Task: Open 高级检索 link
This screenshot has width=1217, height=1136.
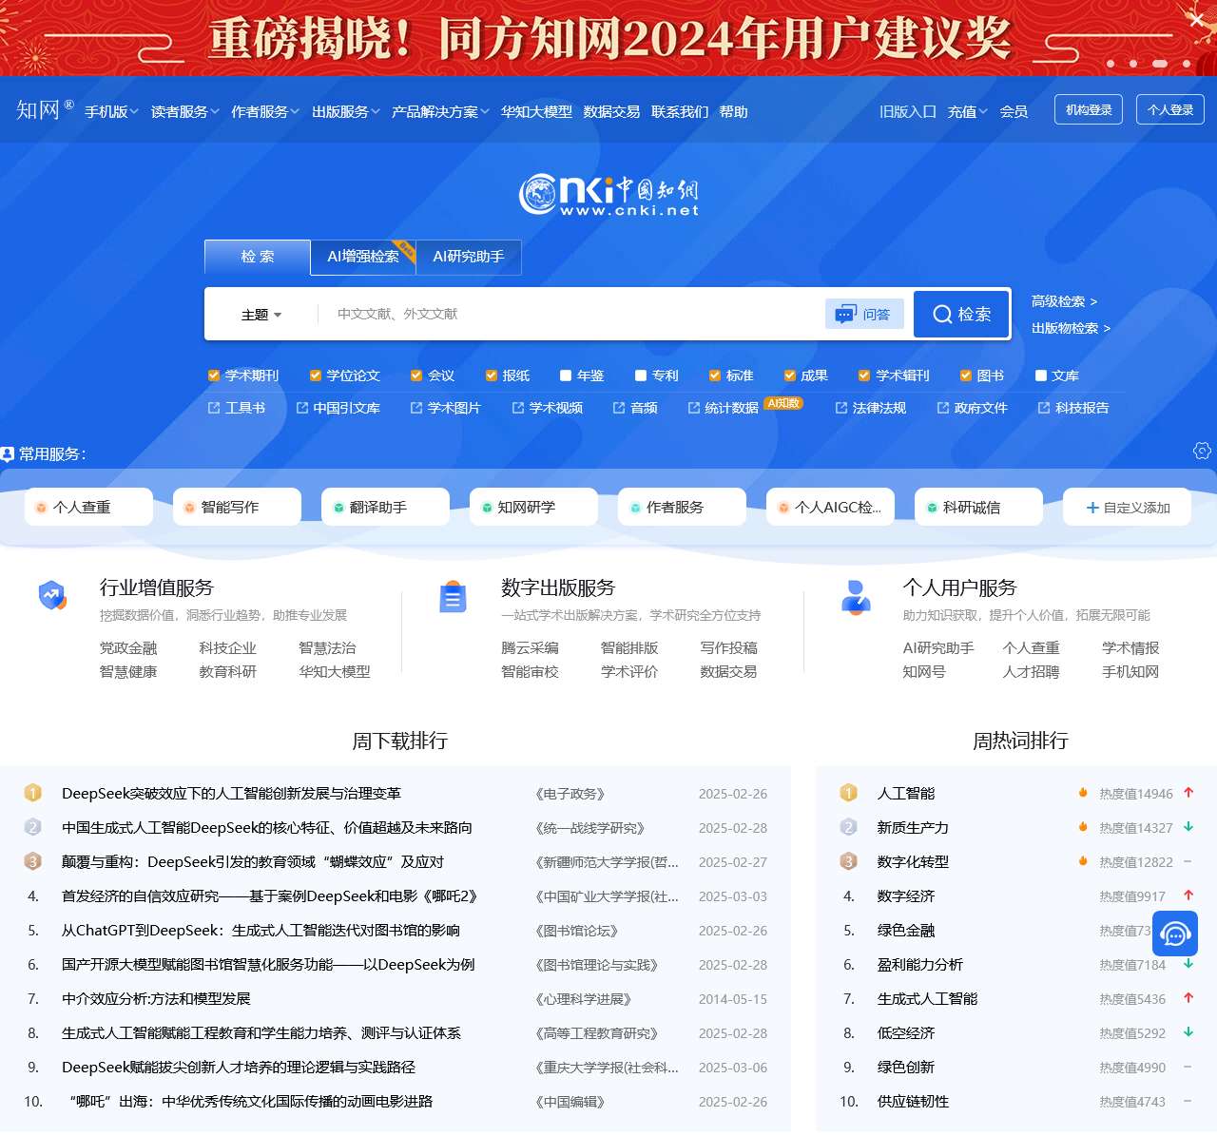Action: [1064, 301]
